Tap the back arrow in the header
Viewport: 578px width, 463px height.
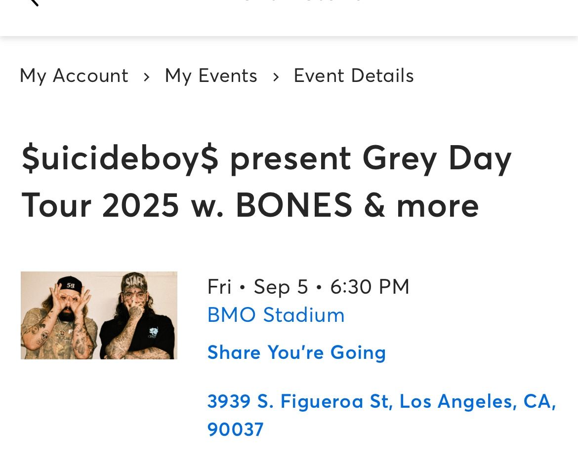pos(33,2)
